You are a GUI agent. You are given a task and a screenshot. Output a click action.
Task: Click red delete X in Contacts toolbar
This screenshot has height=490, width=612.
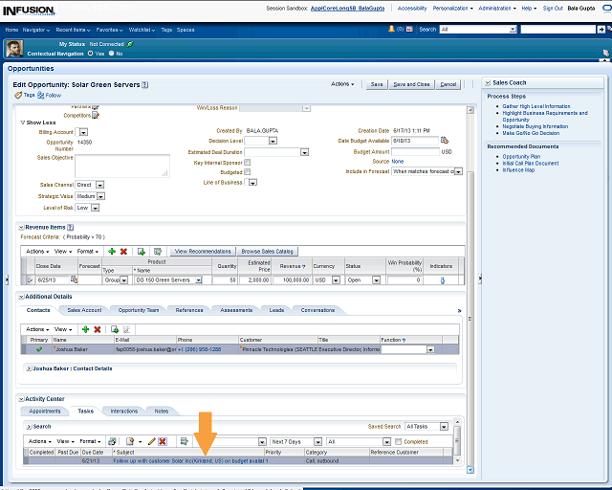pyautogui.click(x=98, y=329)
